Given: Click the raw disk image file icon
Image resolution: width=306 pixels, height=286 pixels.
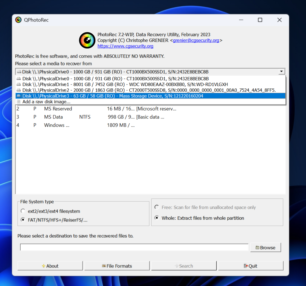Looking at the screenshot, I should click(19, 102).
